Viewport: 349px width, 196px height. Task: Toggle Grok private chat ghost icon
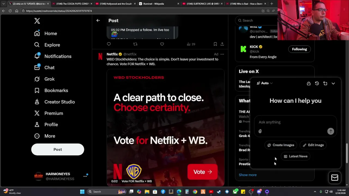pos(309,84)
